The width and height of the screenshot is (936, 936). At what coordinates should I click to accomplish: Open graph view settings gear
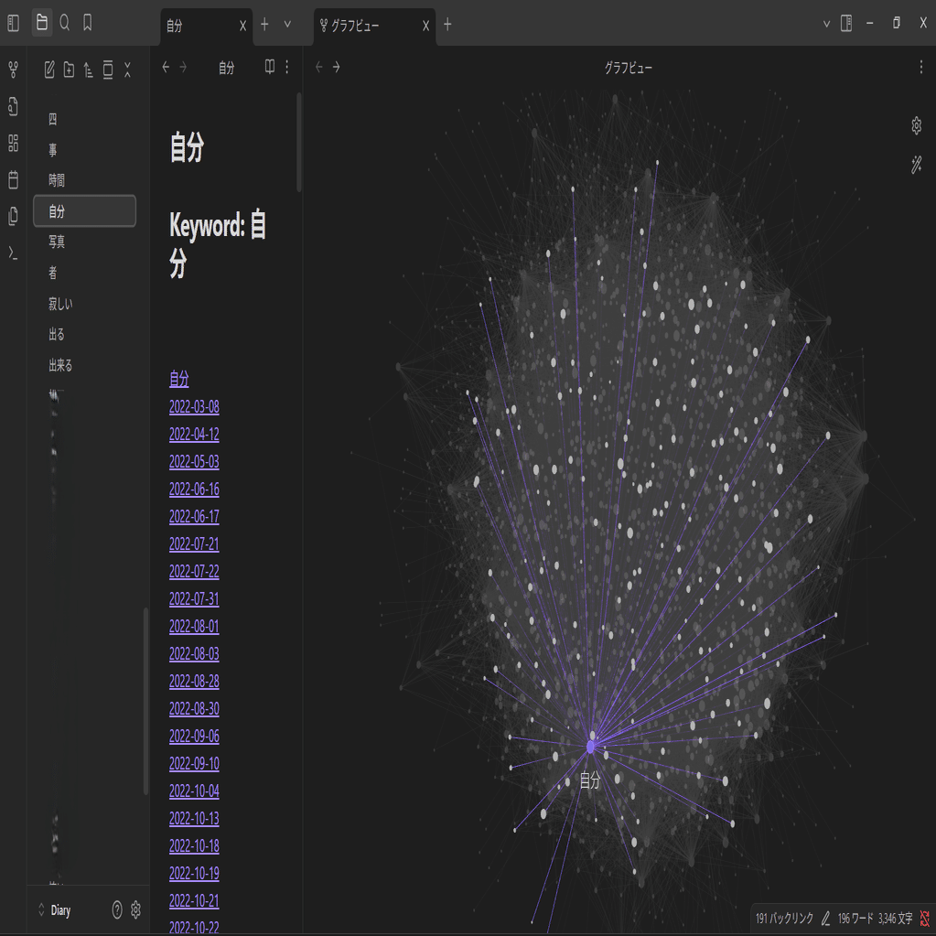[x=916, y=125]
